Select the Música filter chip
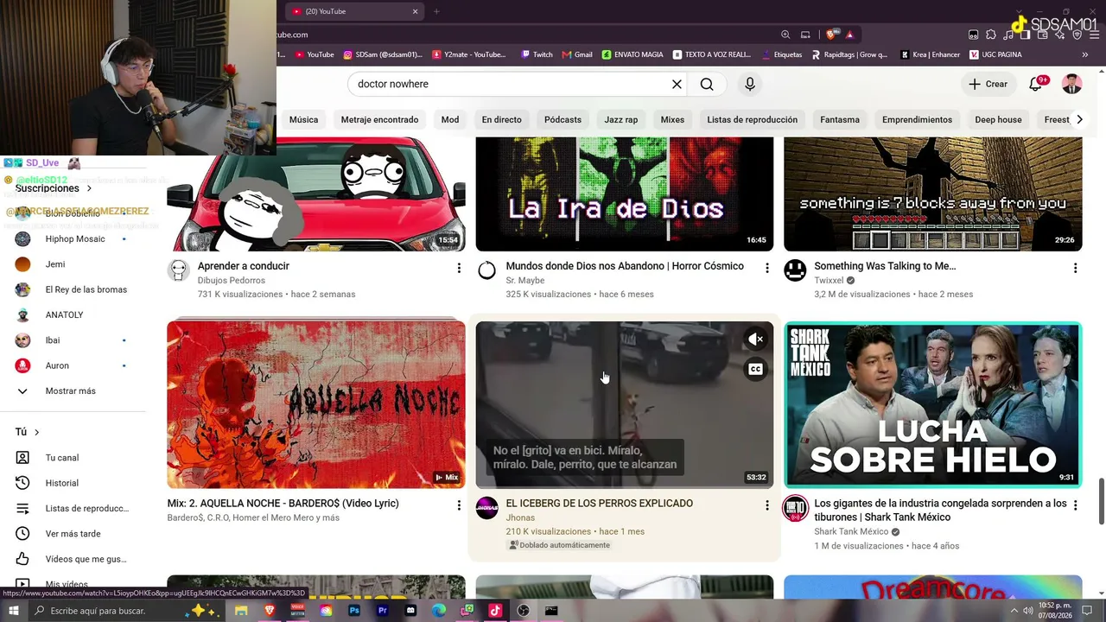 [x=303, y=119]
